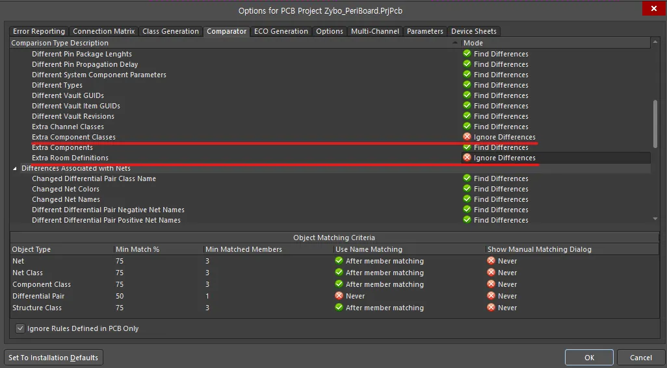This screenshot has width=667, height=368.
Task: Click check icon for Different Differential Pair Positive Net Names
Action: (467, 219)
